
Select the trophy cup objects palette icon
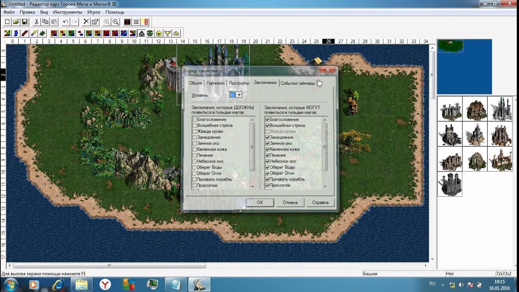point(167,33)
